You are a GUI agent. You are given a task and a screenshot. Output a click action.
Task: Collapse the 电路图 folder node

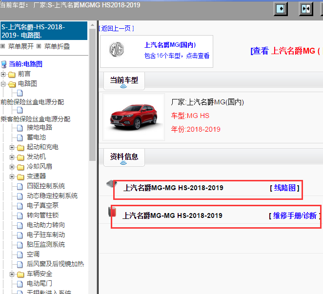coord(3,84)
